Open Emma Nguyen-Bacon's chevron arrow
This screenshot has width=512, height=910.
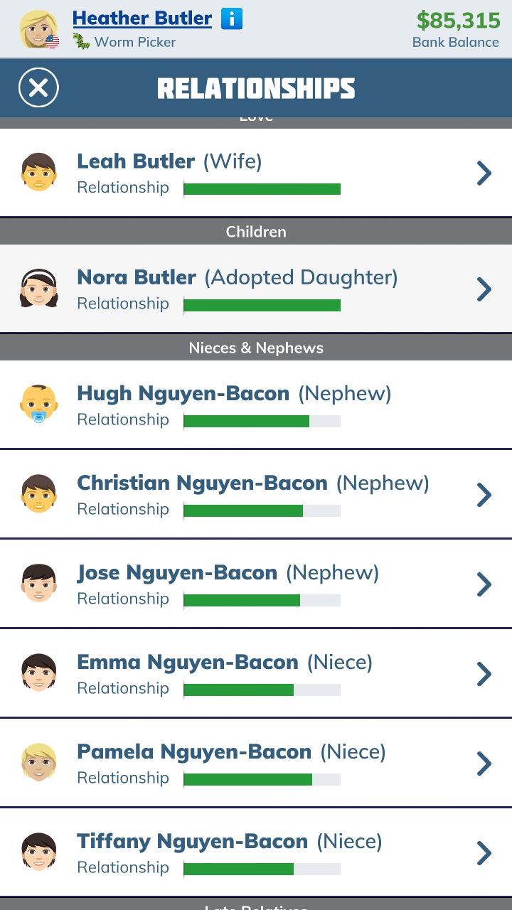(484, 674)
